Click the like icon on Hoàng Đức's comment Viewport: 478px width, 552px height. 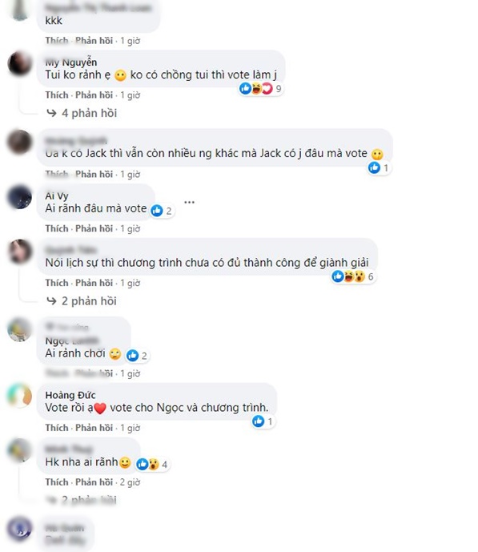pyautogui.click(x=258, y=421)
